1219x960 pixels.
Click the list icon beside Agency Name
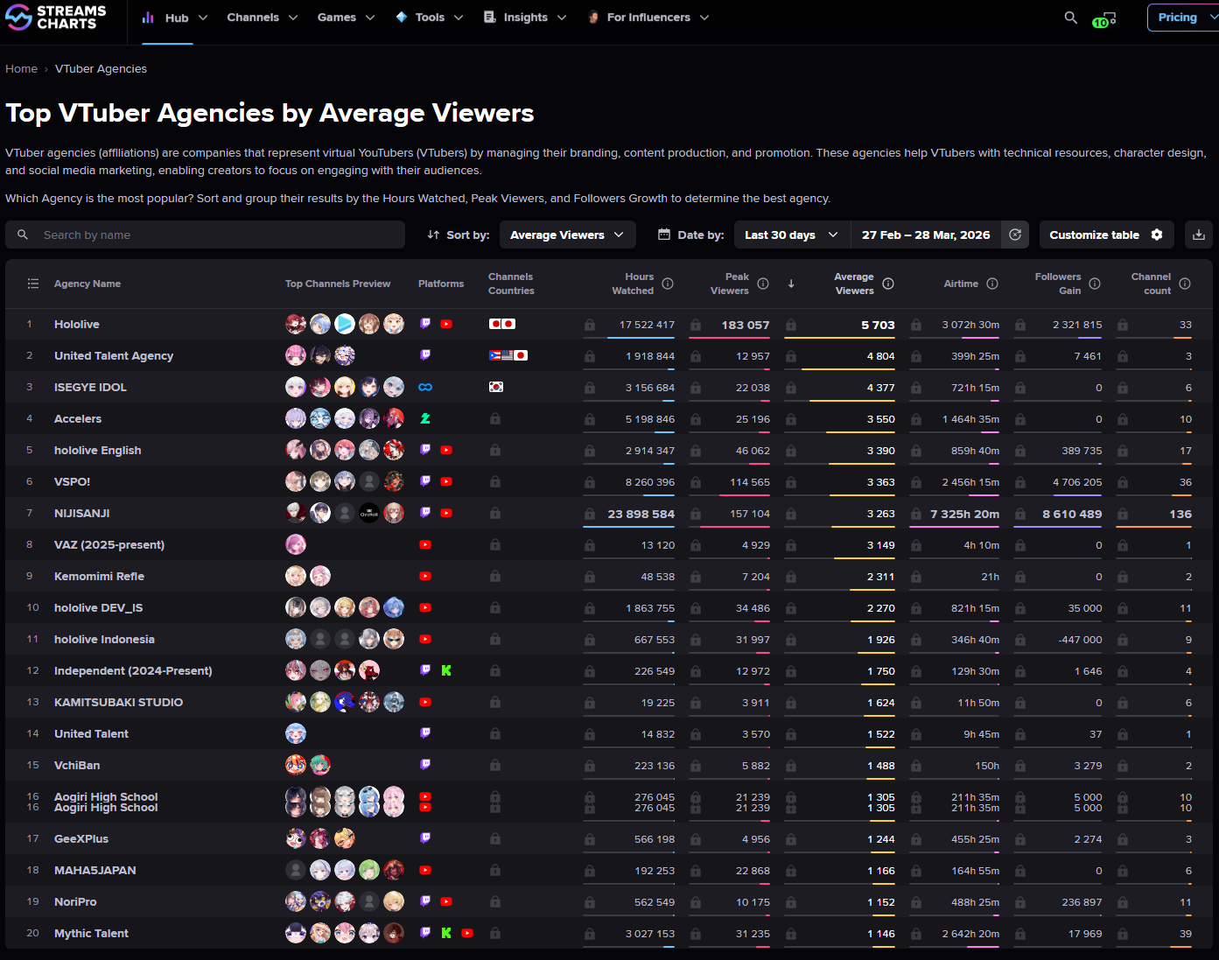tap(33, 284)
